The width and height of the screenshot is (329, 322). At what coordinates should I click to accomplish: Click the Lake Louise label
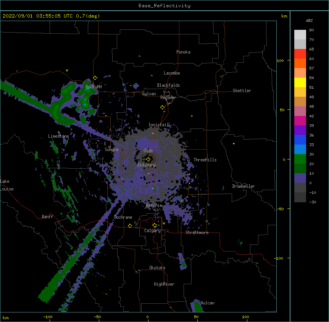click(x=7, y=185)
